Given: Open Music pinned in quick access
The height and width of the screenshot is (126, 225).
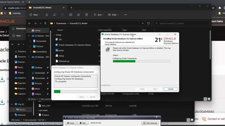Looking at the screenshot, I should point(37,89).
